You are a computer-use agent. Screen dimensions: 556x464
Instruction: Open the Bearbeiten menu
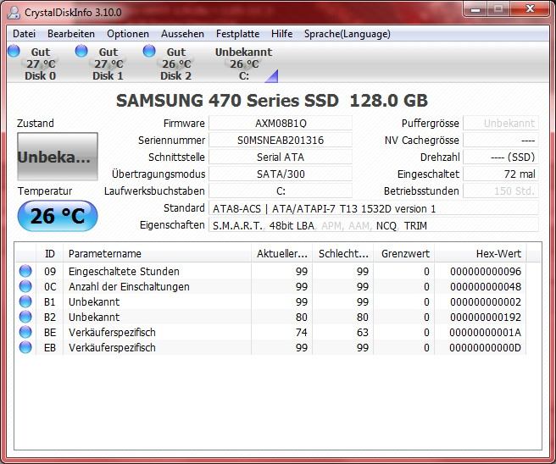[71, 34]
